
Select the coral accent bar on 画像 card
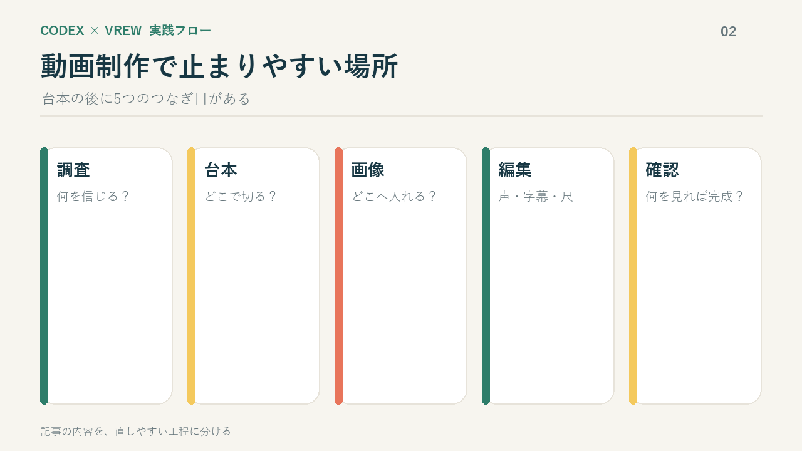click(338, 276)
